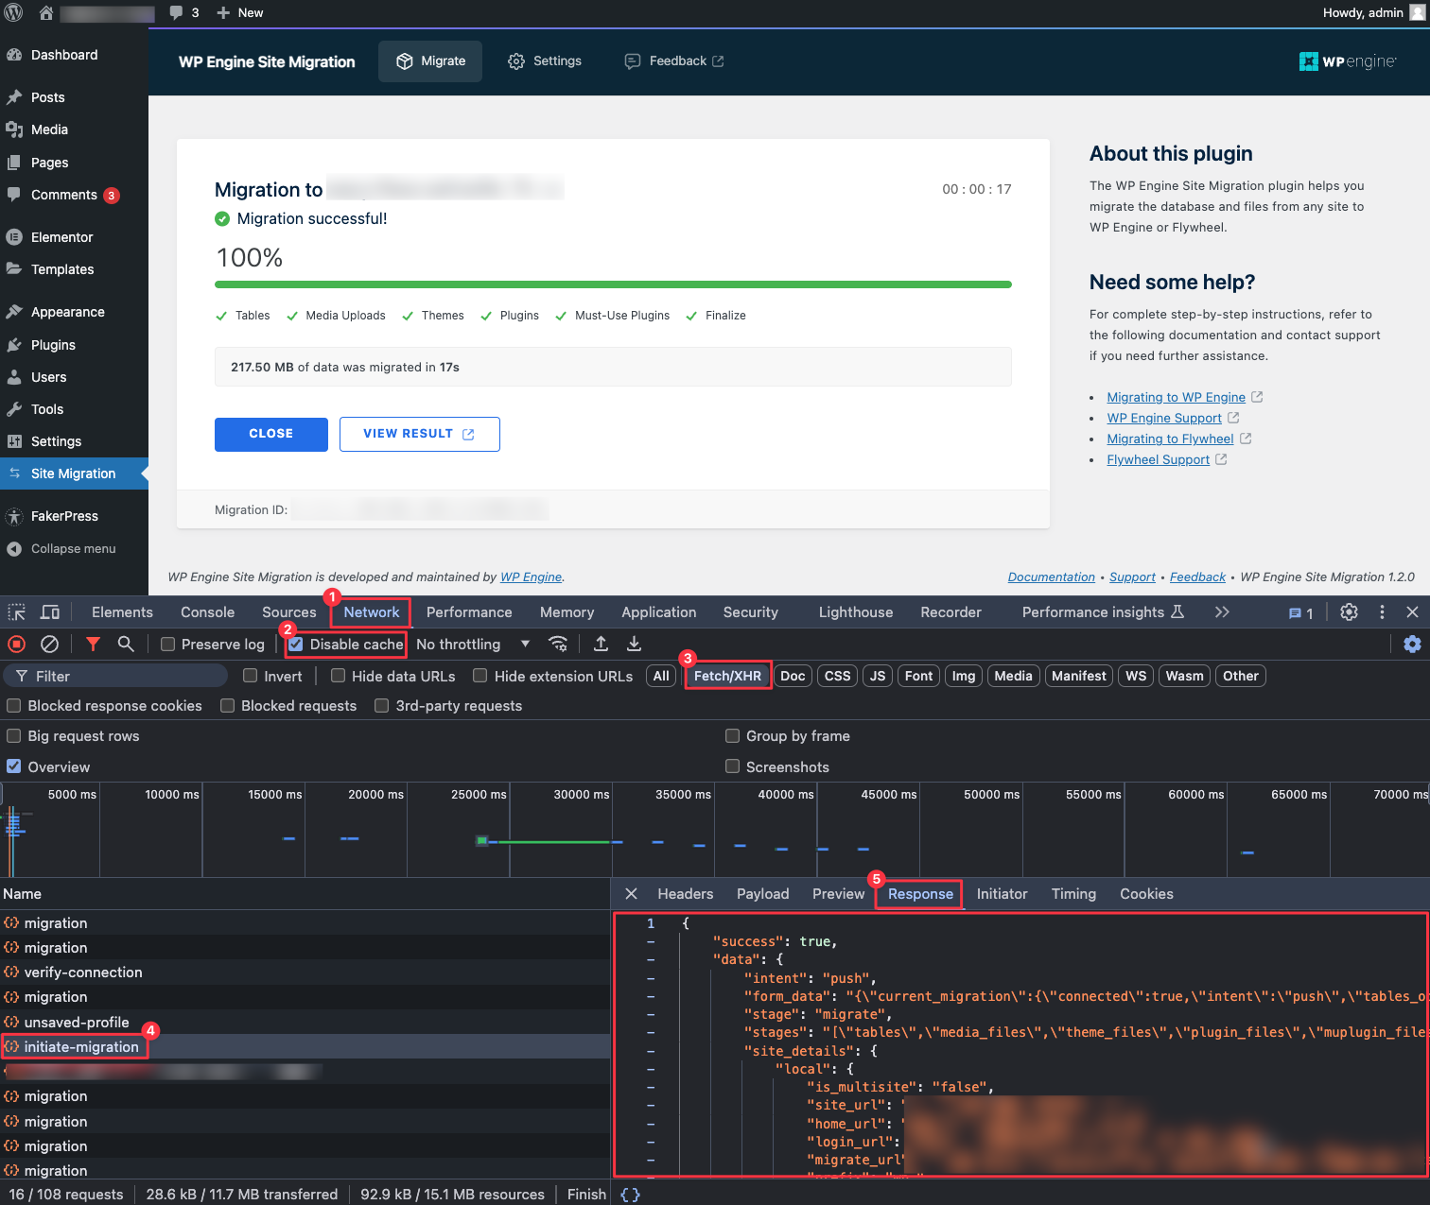Open comments bubble in admin bar
Image resolution: width=1430 pixels, height=1205 pixels.
pos(183,13)
